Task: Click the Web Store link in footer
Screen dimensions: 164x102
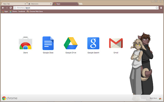Action: coord(153,98)
